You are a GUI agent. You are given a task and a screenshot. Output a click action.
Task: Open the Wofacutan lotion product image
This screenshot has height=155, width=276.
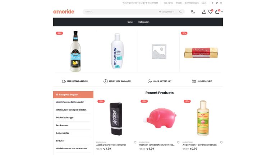click(117, 51)
